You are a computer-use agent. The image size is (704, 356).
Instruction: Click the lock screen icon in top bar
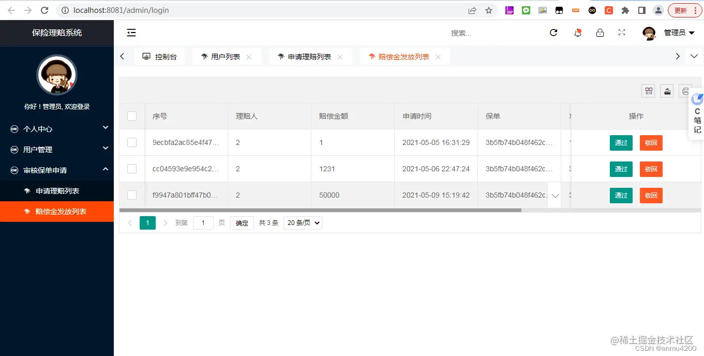coord(600,33)
